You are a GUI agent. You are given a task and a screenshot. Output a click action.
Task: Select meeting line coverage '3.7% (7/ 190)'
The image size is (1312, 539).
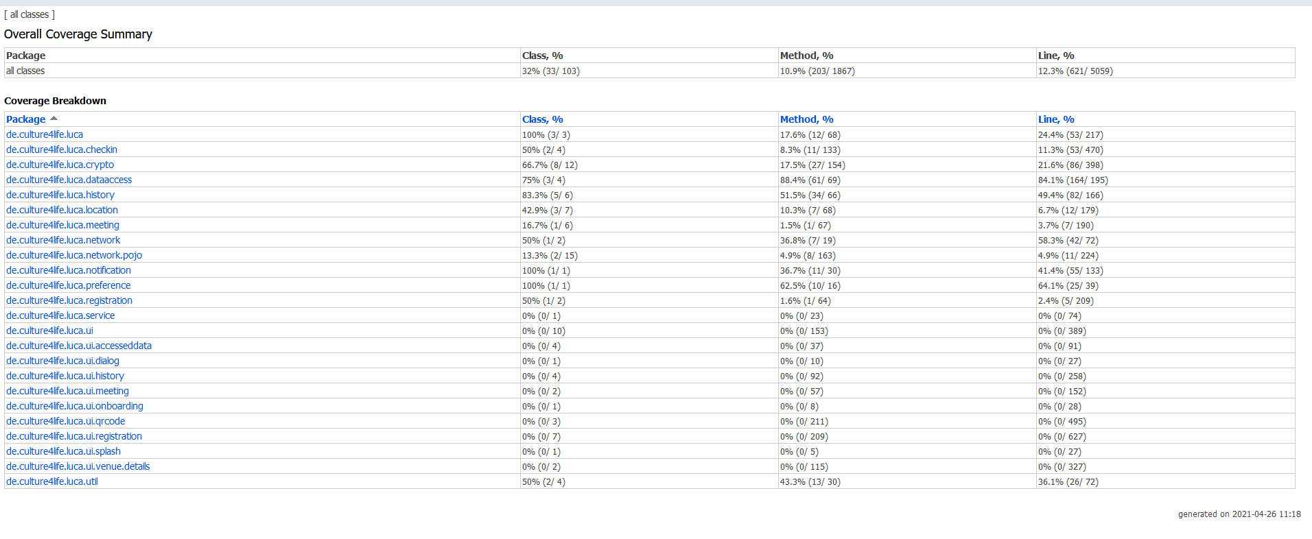1066,225
